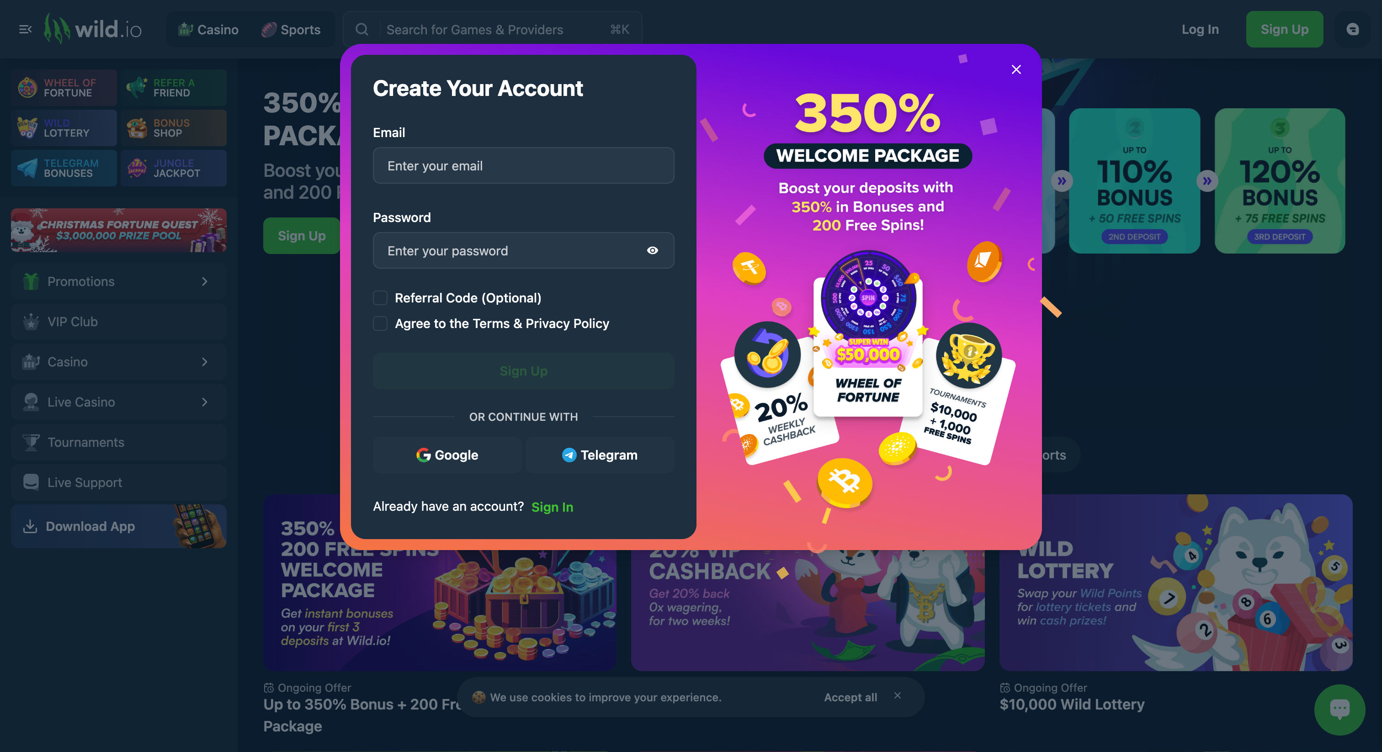
Task: Collapse sidebar with hamburger menu icon
Action: click(25, 30)
